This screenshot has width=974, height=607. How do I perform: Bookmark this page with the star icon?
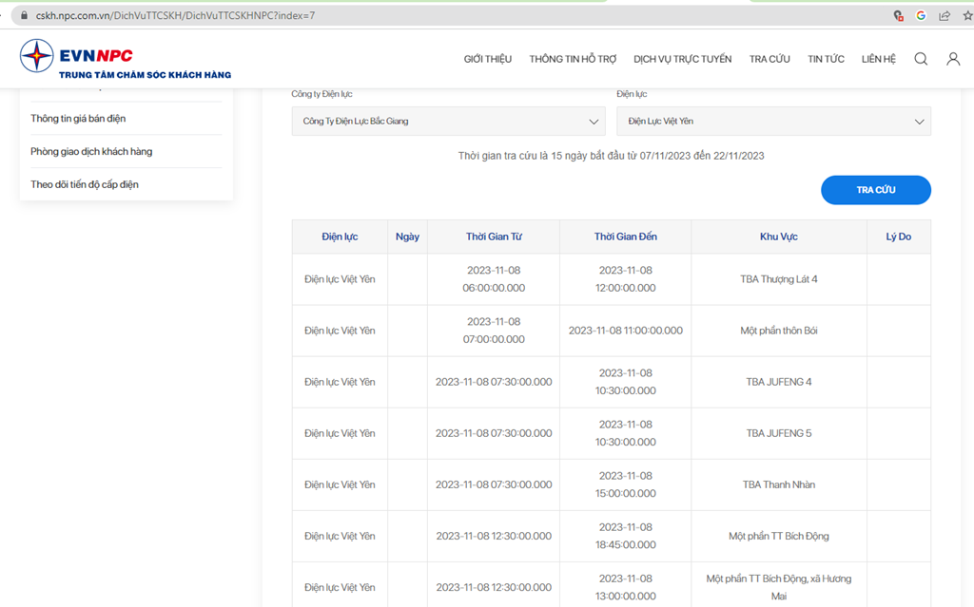click(x=967, y=15)
